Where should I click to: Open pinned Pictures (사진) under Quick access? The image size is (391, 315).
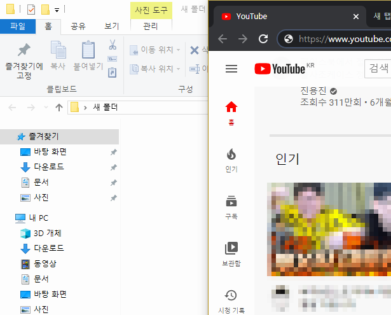(x=41, y=198)
